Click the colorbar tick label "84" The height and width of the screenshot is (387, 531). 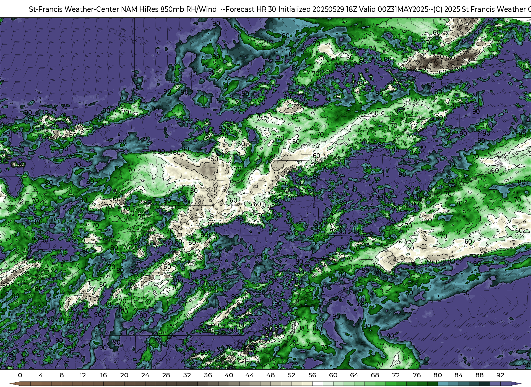point(459,375)
